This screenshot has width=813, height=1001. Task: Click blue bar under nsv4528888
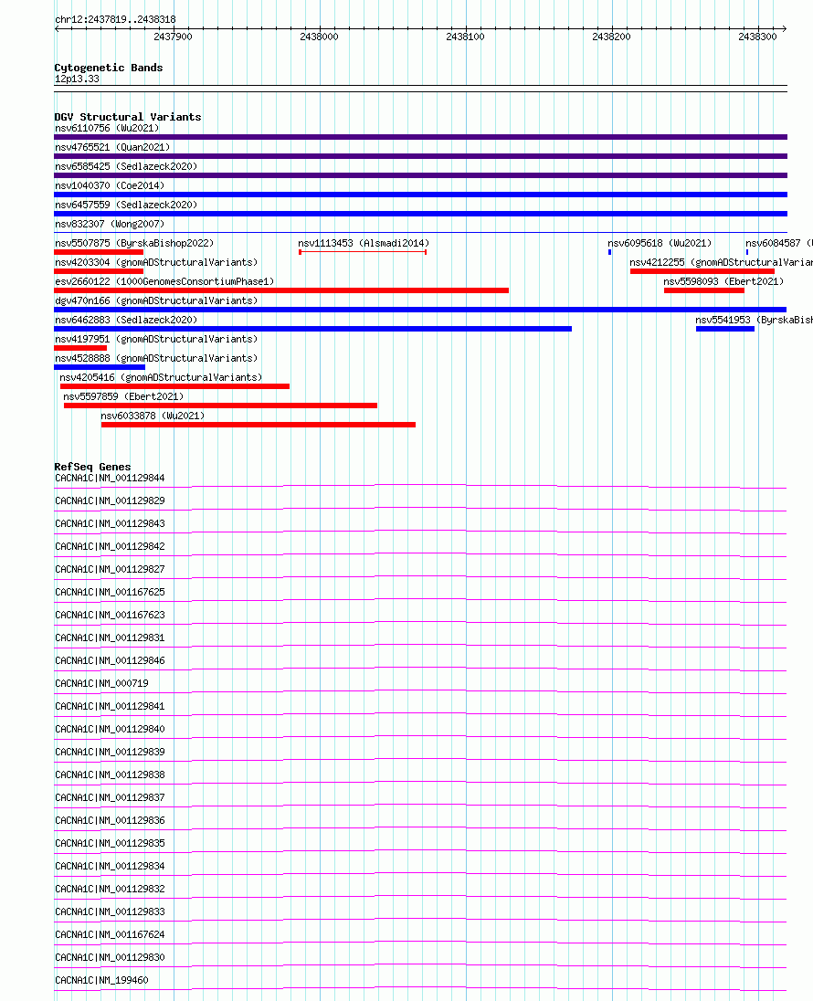[100, 367]
